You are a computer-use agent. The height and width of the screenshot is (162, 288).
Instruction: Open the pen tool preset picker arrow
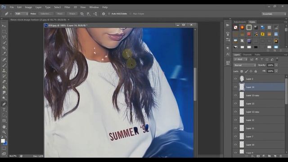(x=11, y=14)
